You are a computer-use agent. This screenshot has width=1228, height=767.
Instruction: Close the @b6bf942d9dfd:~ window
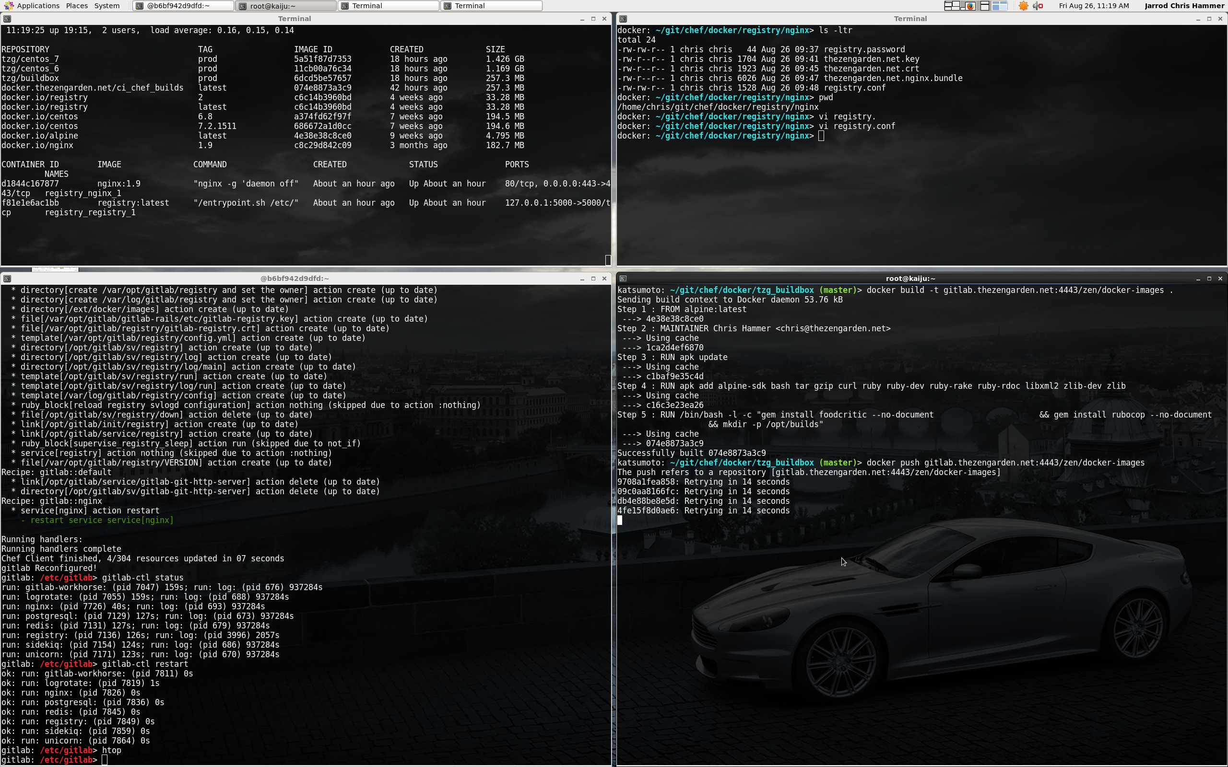(604, 279)
